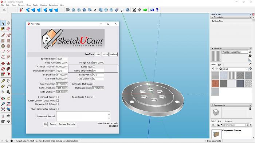Open the Components Details arrow menu
The width and height of the screenshot is (255, 143).
point(251,125)
